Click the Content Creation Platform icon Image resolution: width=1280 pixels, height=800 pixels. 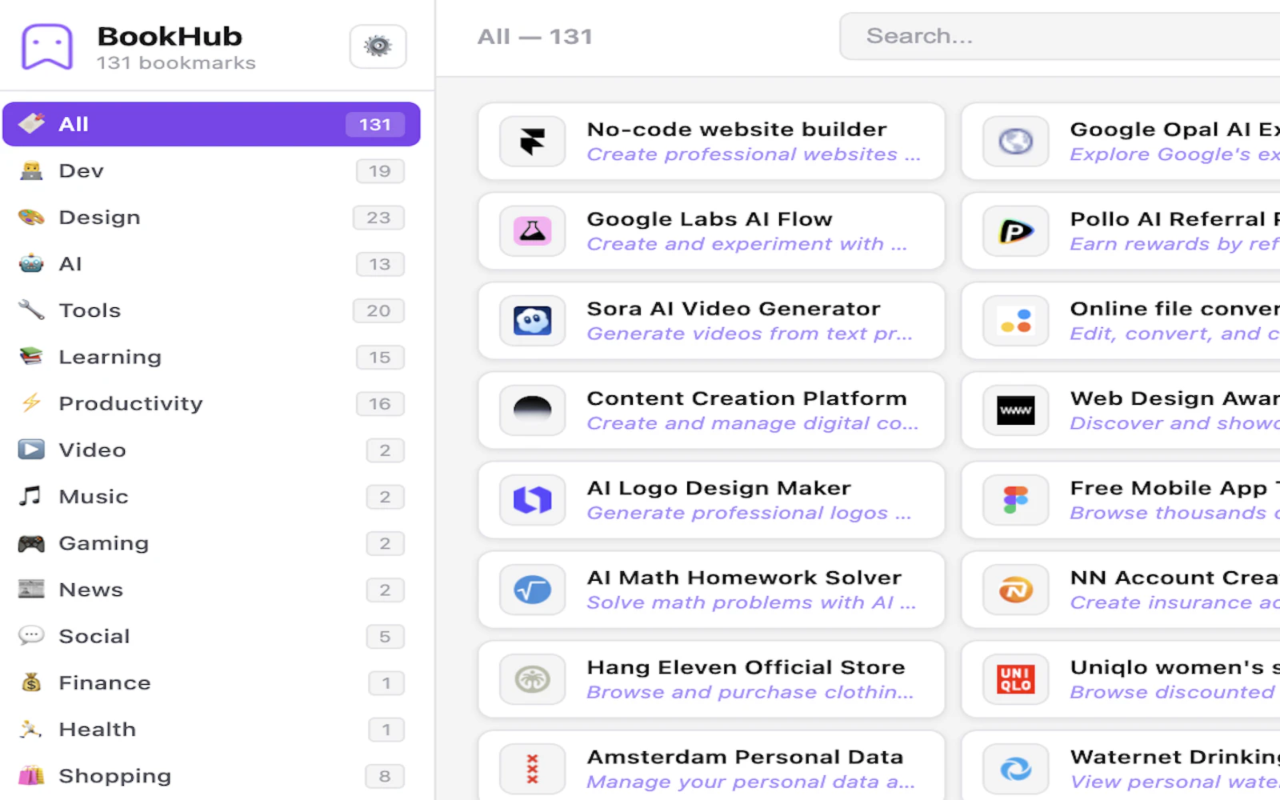532,410
